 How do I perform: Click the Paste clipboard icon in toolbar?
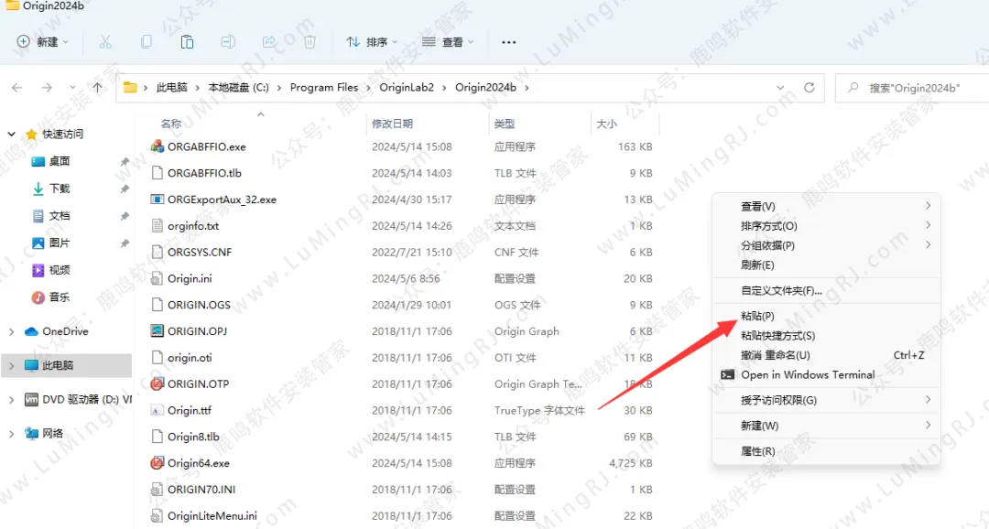pyautogui.click(x=187, y=42)
